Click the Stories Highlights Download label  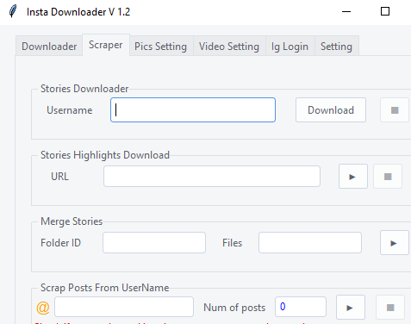click(105, 155)
